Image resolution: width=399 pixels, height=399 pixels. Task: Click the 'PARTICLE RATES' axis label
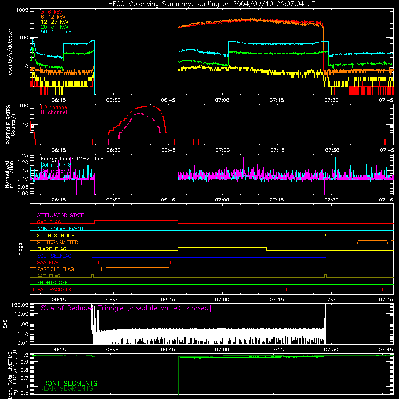pyautogui.click(x=8, y=124)
